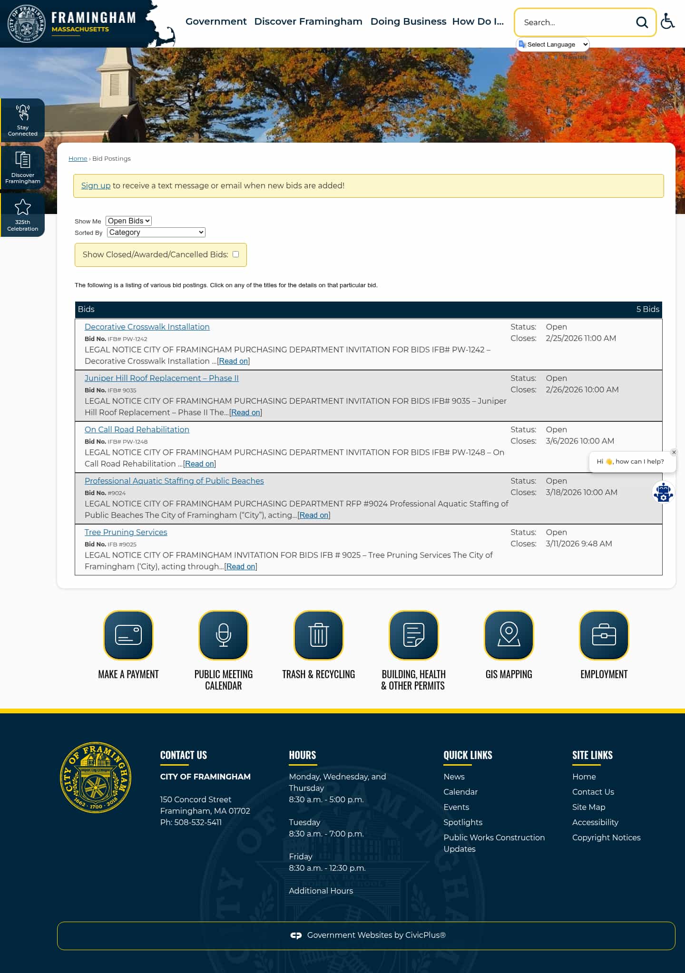
Task: Open Professional Aquatic Staffing of Public Beaches bid
Action: [x=174, y=481]
